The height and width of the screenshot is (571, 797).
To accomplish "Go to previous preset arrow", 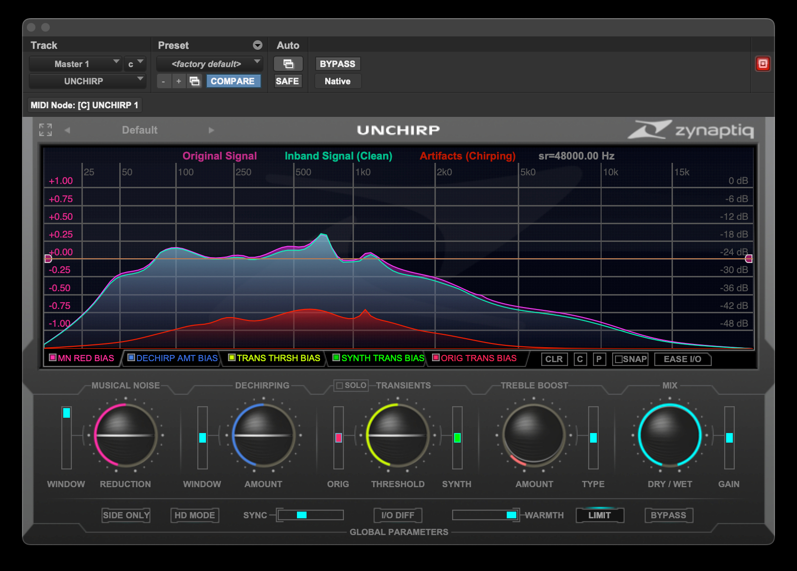I will pyautogui.click(x=68, y=130).
